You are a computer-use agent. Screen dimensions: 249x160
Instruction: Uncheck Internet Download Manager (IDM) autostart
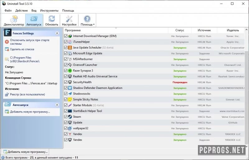tap(66, 36)
